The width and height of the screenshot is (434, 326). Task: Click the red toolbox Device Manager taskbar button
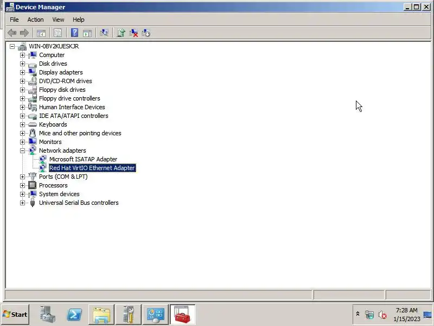coord(183,315)
